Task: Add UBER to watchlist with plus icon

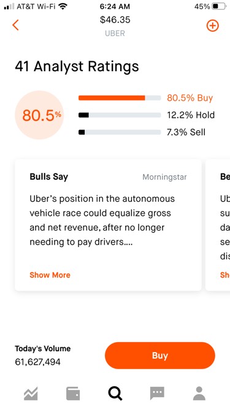Action: 213,26
